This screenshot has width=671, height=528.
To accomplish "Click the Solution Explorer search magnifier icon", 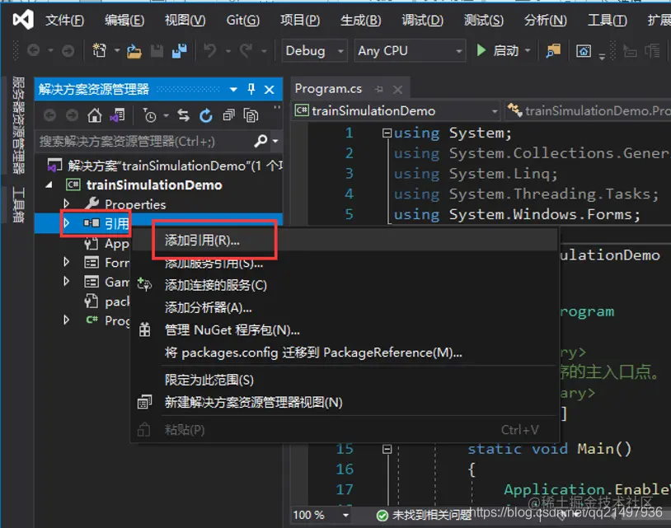I will coord(260,140).
